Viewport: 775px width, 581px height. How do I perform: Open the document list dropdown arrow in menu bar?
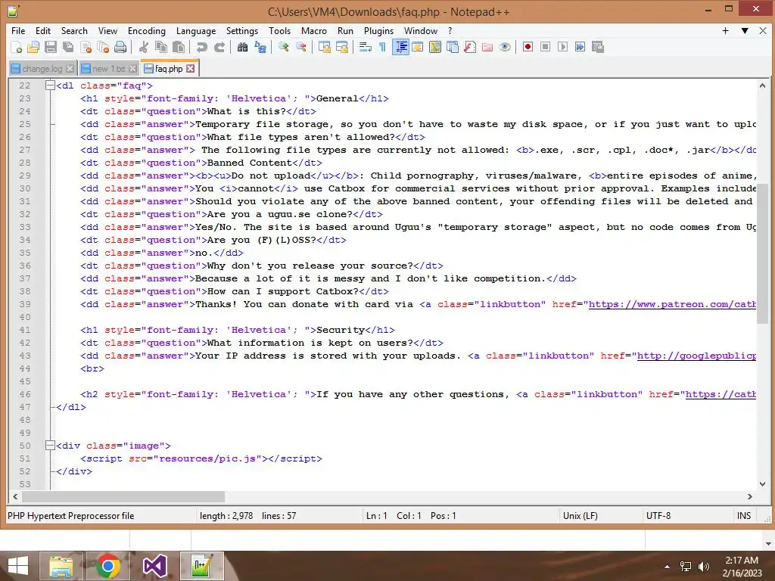pyautogui.click(x=745, y=30)
